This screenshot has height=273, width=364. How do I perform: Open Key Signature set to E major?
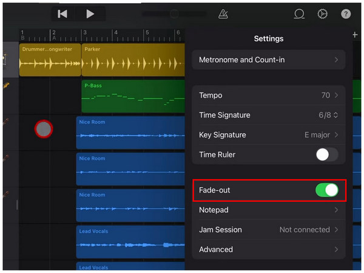pyautogui.click(x=268, y=135)
